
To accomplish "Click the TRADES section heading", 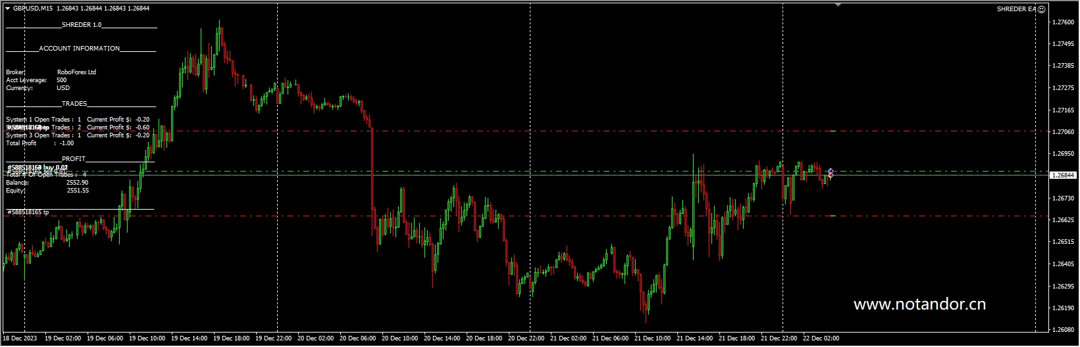I will click(x=74, y=103).
